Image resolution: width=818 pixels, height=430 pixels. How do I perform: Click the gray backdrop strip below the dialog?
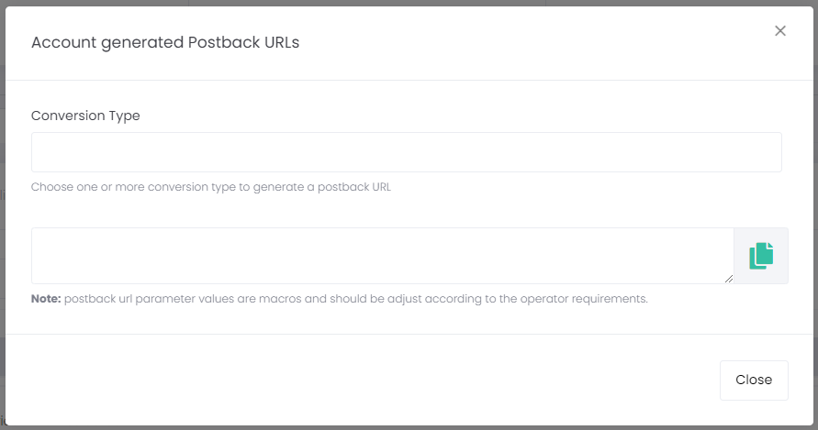click(x=409, y=428)
